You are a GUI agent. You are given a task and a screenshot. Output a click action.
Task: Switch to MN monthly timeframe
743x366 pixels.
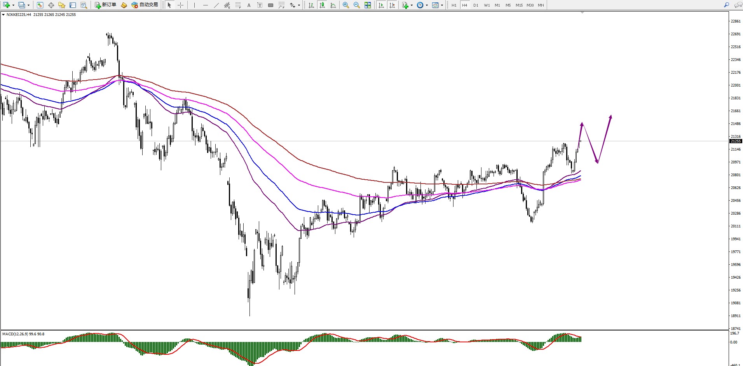(541, 5)
